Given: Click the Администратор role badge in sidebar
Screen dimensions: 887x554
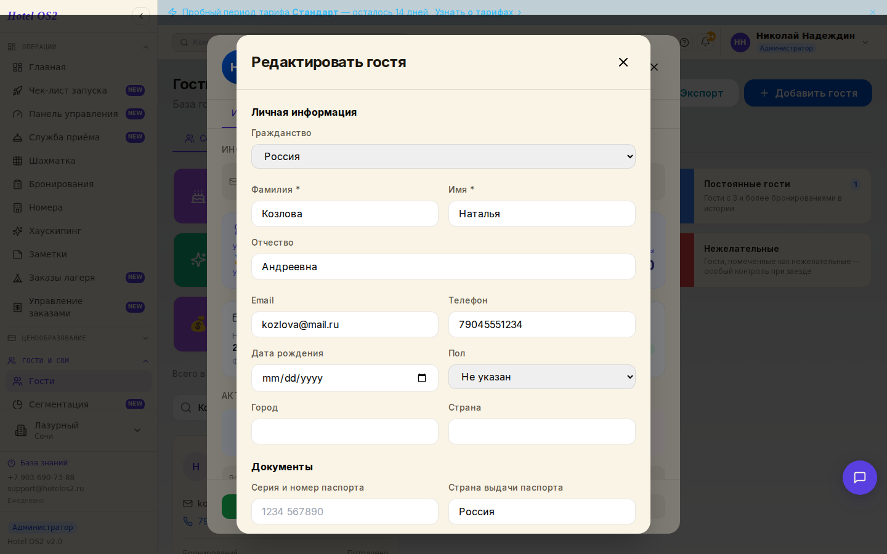Looking at the screenshot, I should coord(43,528).
